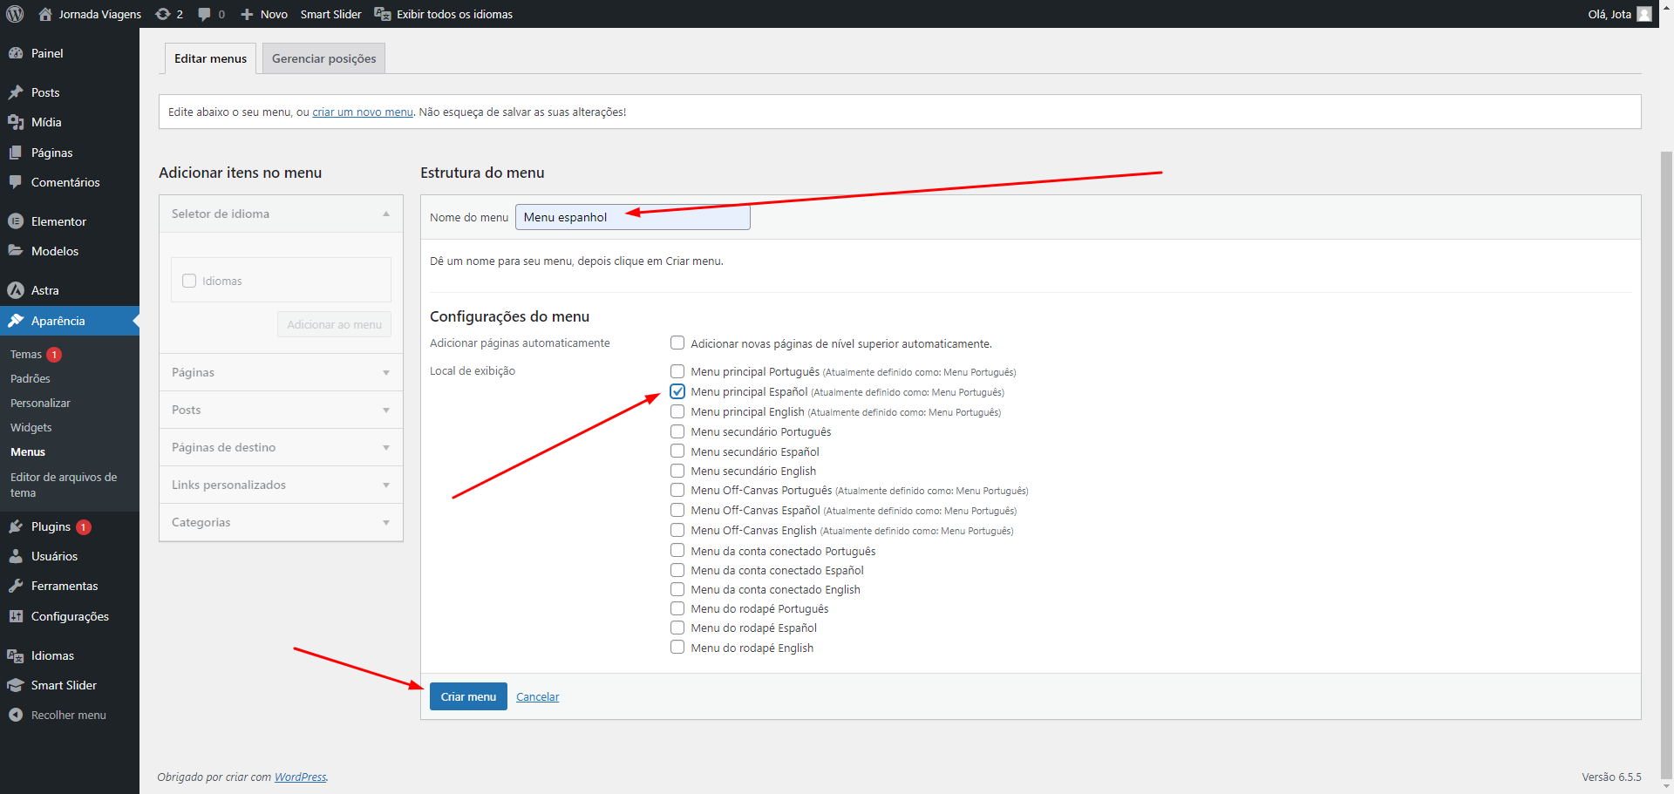Check Menu da conta conectado Português
The height and width of the screenshot is (794, 1674).
pyautogui.click(x=677, y=550)
